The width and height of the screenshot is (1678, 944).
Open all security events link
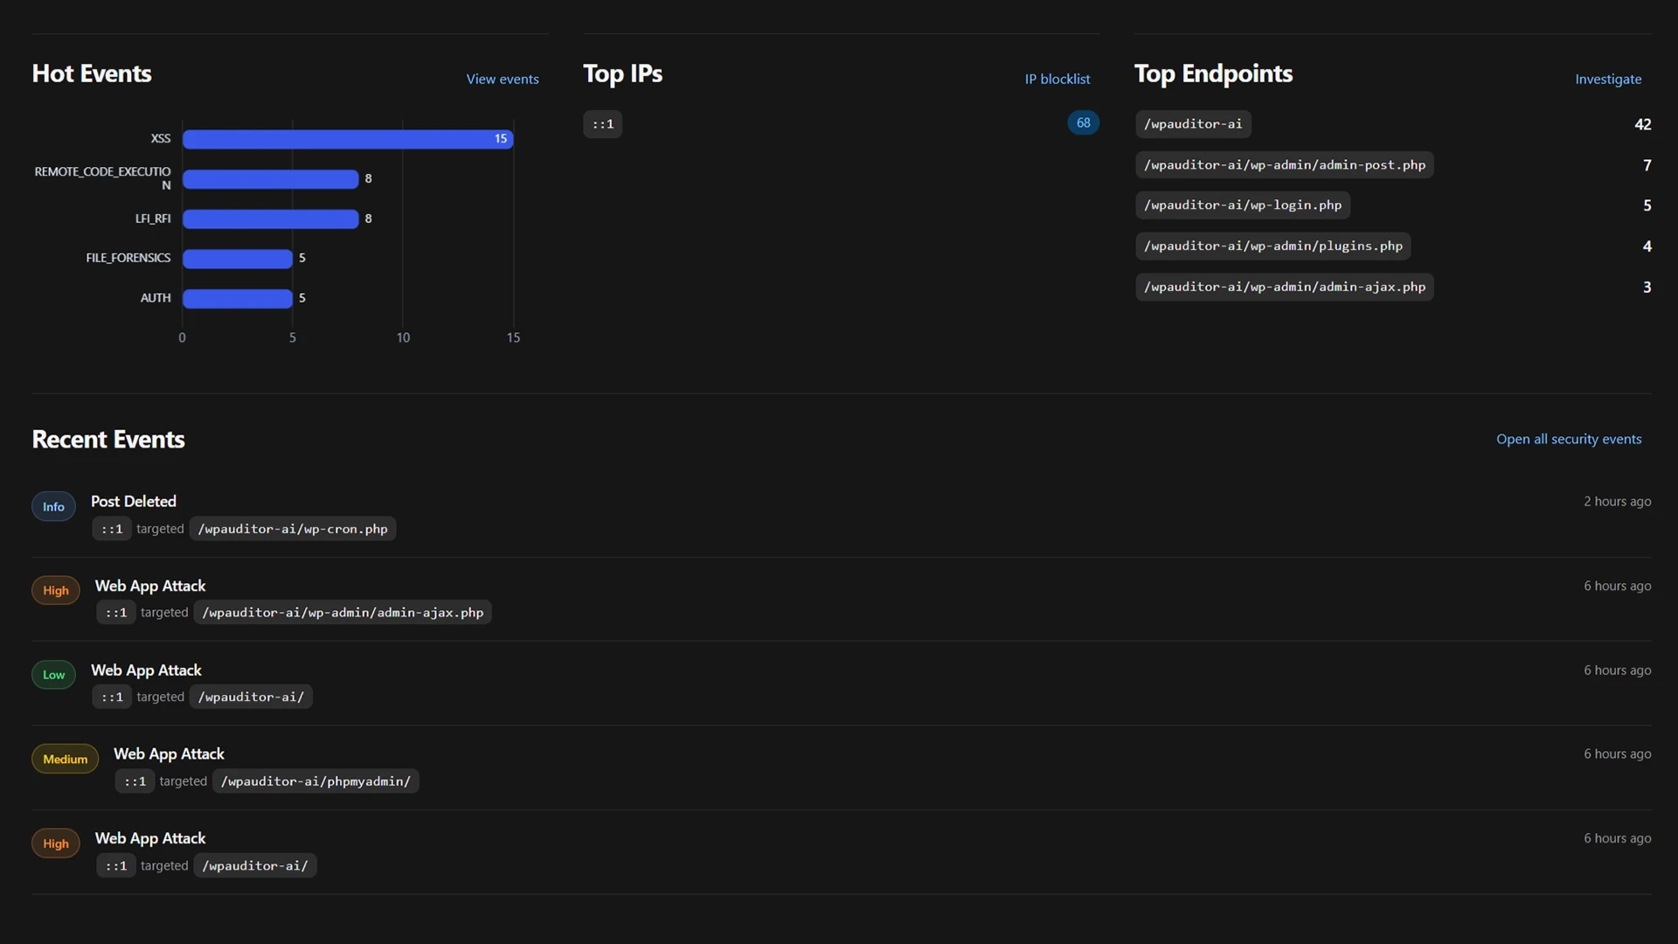[1569, 439]
